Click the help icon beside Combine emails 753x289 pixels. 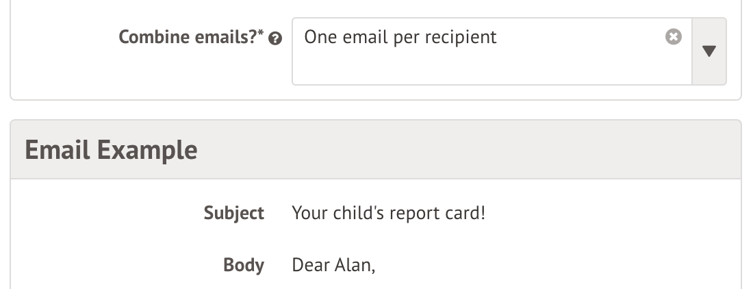point(276,38)
